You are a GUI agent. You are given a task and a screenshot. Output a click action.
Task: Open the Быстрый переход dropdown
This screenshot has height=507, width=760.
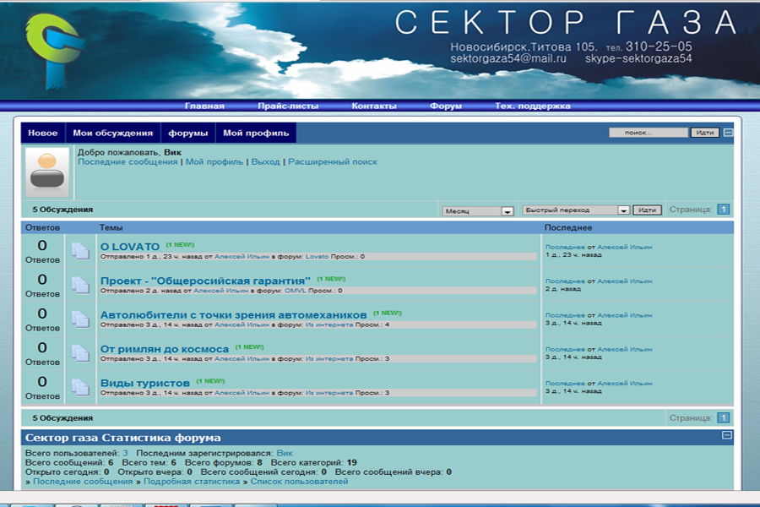pyautogui.click(x=623, y=210)
